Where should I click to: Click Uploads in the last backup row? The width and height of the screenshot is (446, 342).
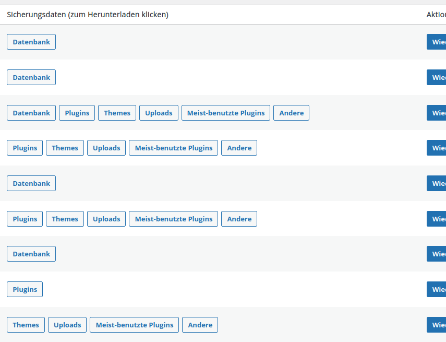point(67,325)
